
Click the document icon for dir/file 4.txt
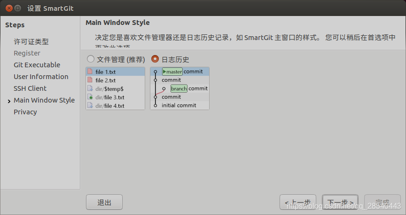(x=90, y=105)
